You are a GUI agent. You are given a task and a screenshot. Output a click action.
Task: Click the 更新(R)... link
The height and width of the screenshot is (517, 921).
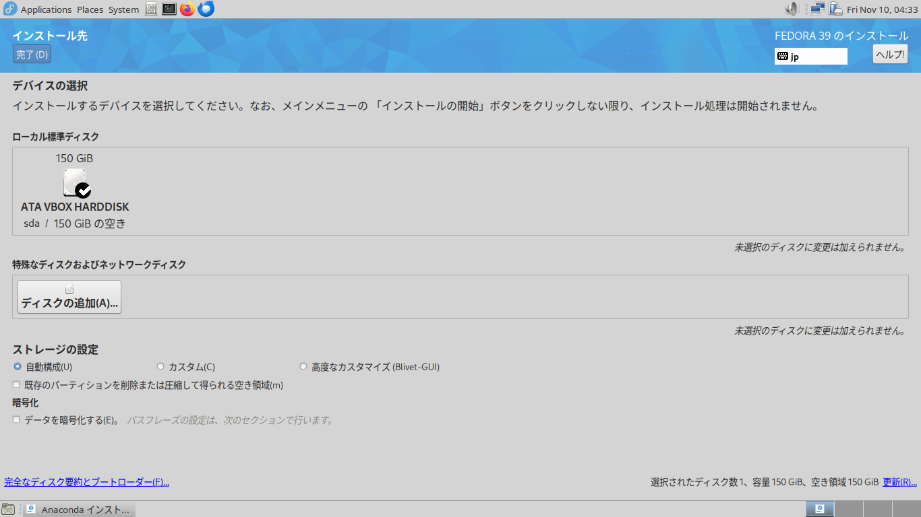click(x=899, y=482)
